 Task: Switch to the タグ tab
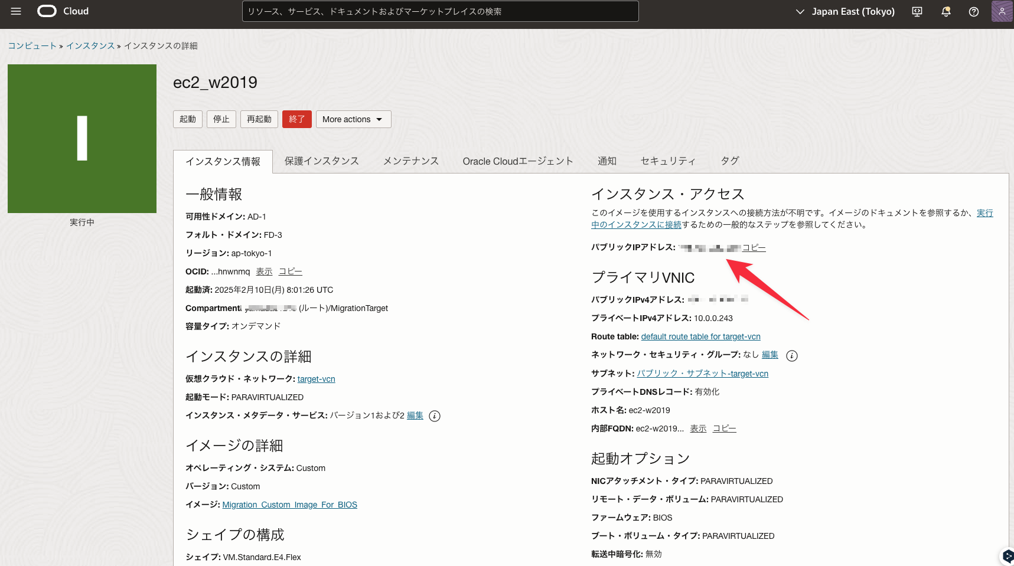pos(730,161)
